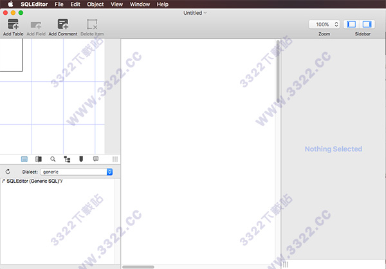
Task: Refresh the SQL preview with the reload icon
Action: click(8, 171)
